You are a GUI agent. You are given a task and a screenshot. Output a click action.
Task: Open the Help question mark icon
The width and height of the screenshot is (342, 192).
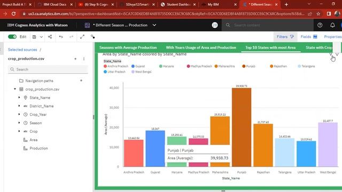coord(320,25)
